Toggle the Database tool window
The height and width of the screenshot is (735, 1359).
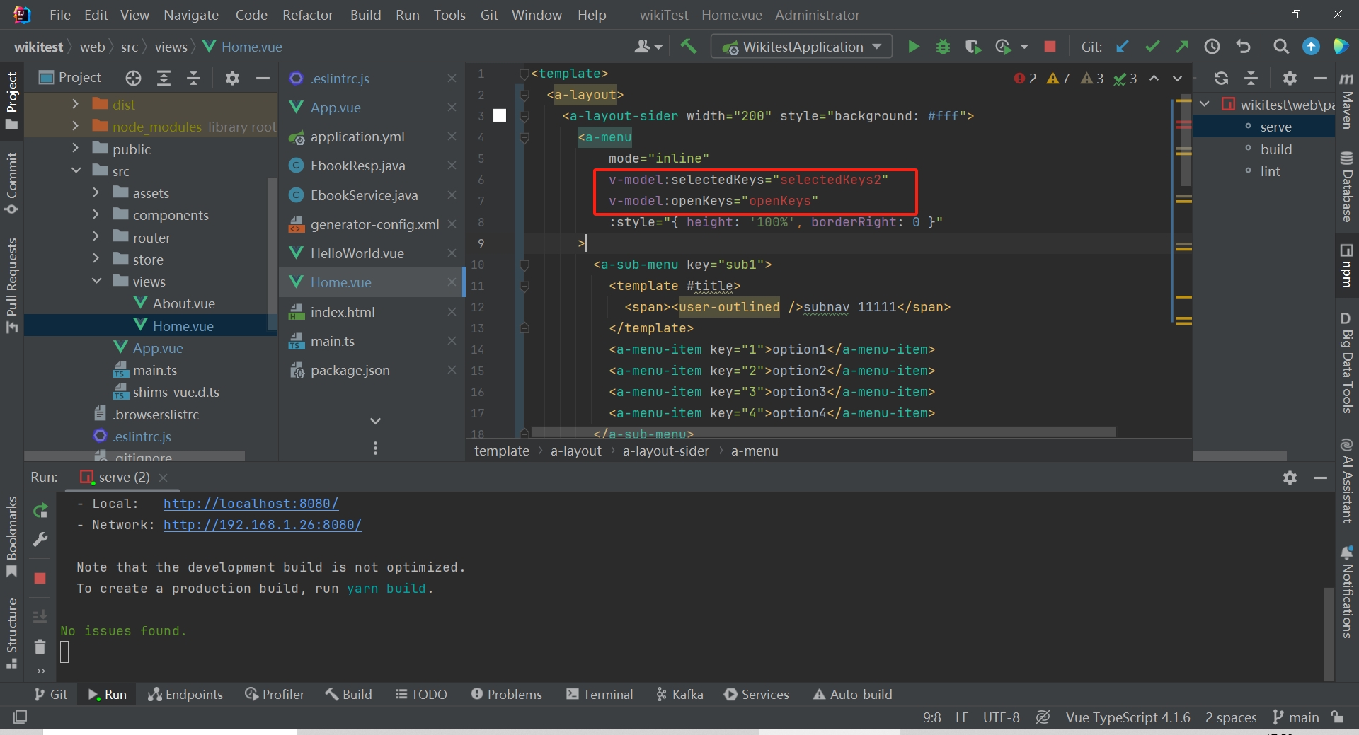pos(1346,187)
